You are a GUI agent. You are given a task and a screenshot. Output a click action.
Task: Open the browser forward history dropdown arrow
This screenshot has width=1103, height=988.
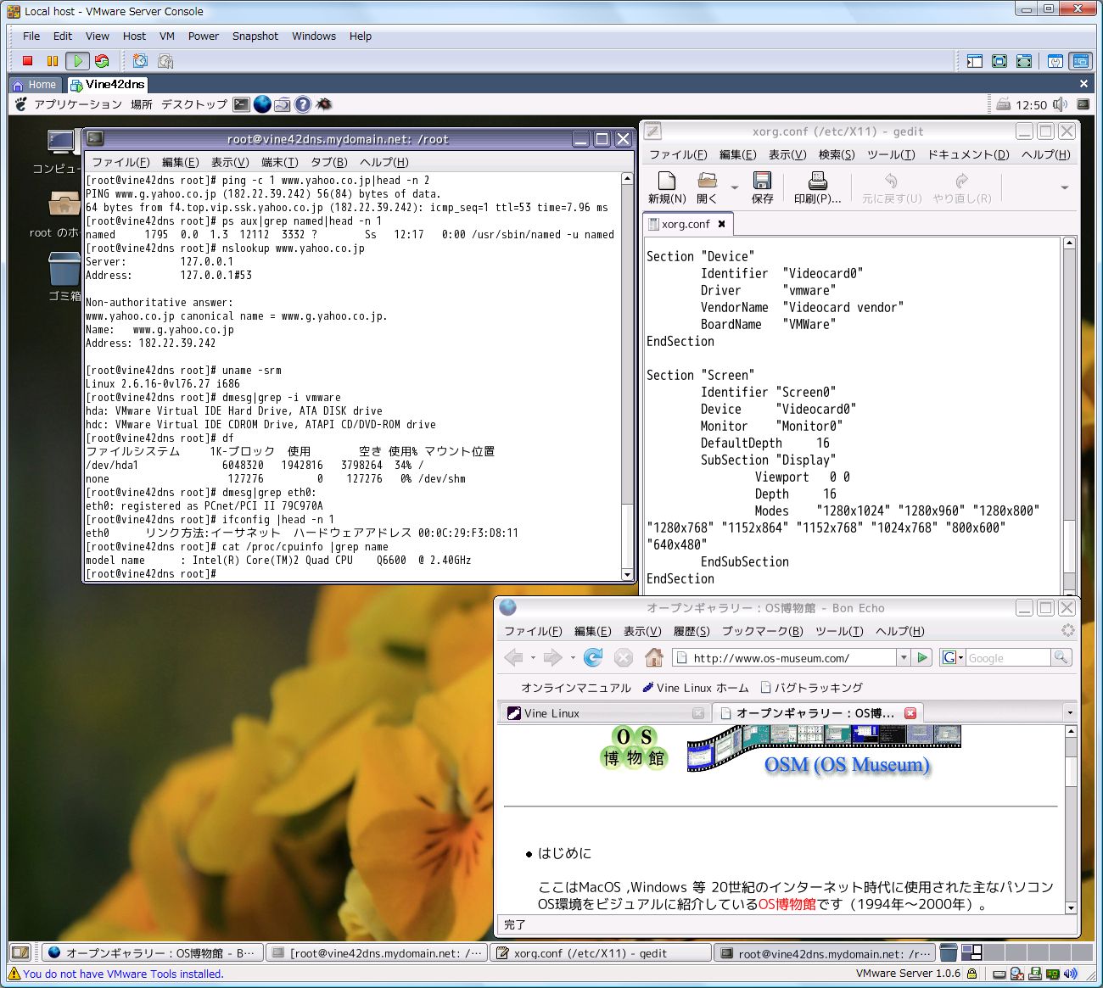pos(573,657)
